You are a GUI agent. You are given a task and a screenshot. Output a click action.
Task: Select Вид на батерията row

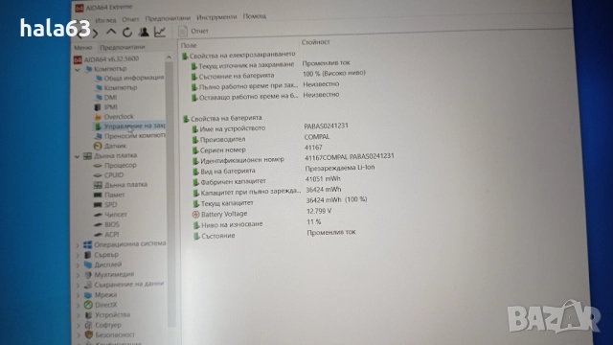(284, 170)
